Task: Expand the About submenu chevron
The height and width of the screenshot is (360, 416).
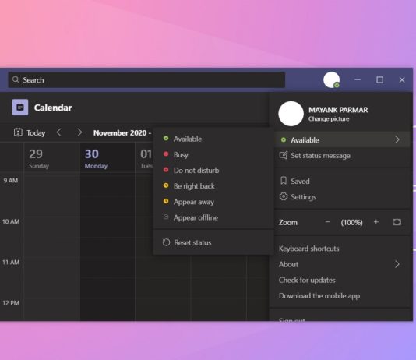Action: 397,264
